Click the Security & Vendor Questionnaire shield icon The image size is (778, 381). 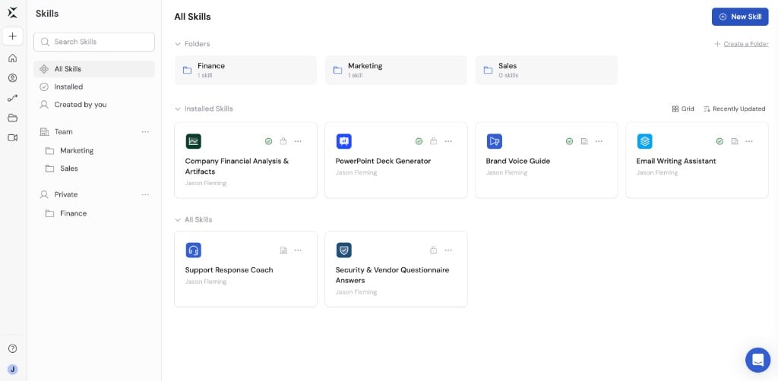pyautogui.click(x=344, y=250)
